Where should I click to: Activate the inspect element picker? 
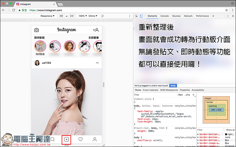136,16
